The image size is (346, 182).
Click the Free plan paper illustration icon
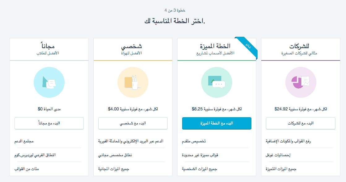coord(49,82)
